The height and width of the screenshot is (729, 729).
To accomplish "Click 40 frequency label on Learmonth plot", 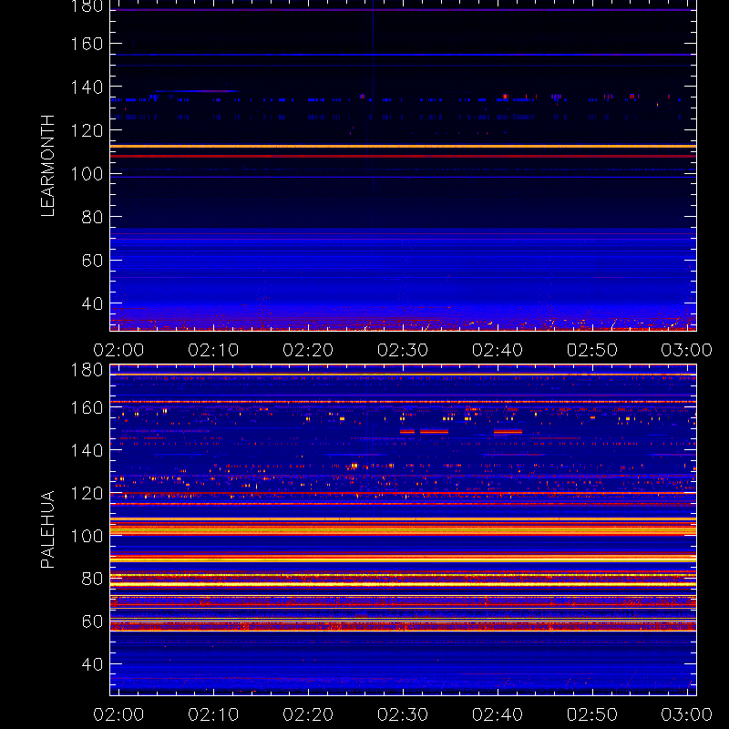I will [x=92, y=303].
